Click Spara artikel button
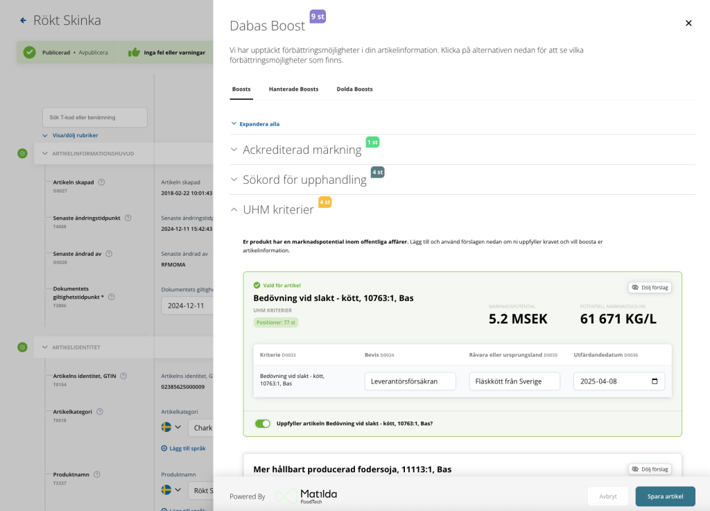Image resolution: width=710 pixels, height=511 pixels. [x=665, y=496]
